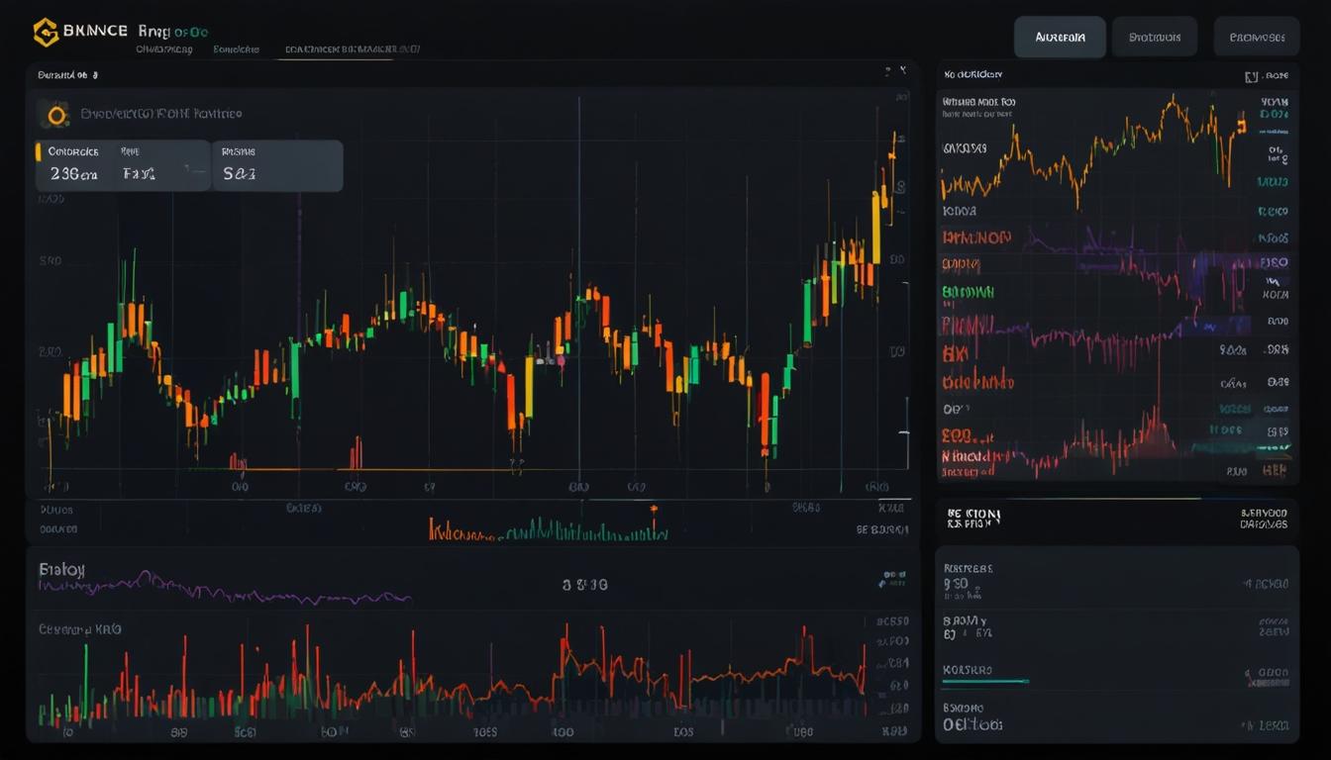Click the round orange coin icon beside the pair name
This screenshot has width=1331, height=760.
point(56,115)
